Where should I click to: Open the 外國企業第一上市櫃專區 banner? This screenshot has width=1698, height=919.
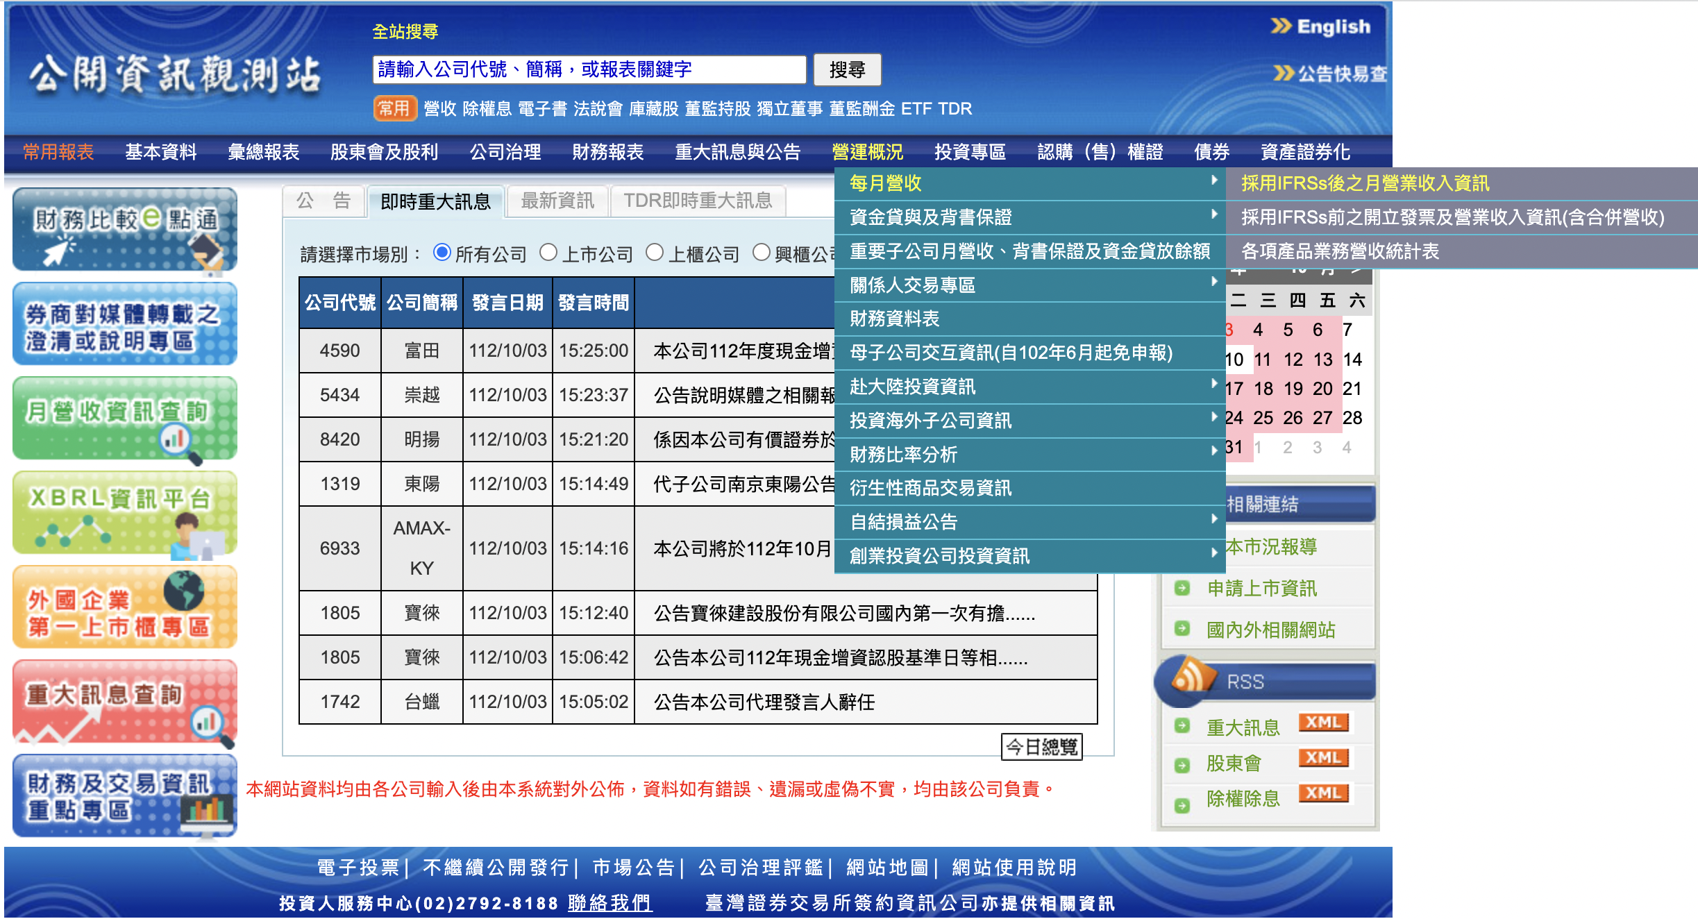(125, 607)
